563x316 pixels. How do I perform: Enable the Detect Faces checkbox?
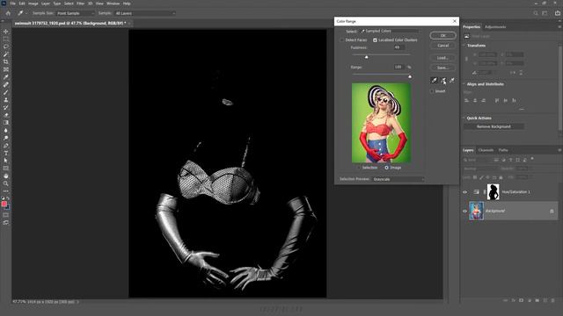341,40
